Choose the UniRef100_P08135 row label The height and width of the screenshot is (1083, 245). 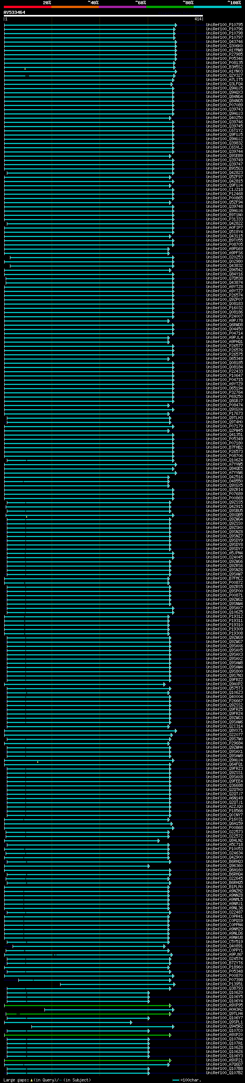224,63
